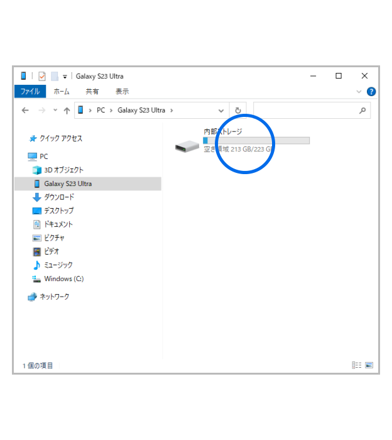Open the recent locations dropdown
The image size is (392, 440).
[x=55, y=110]
